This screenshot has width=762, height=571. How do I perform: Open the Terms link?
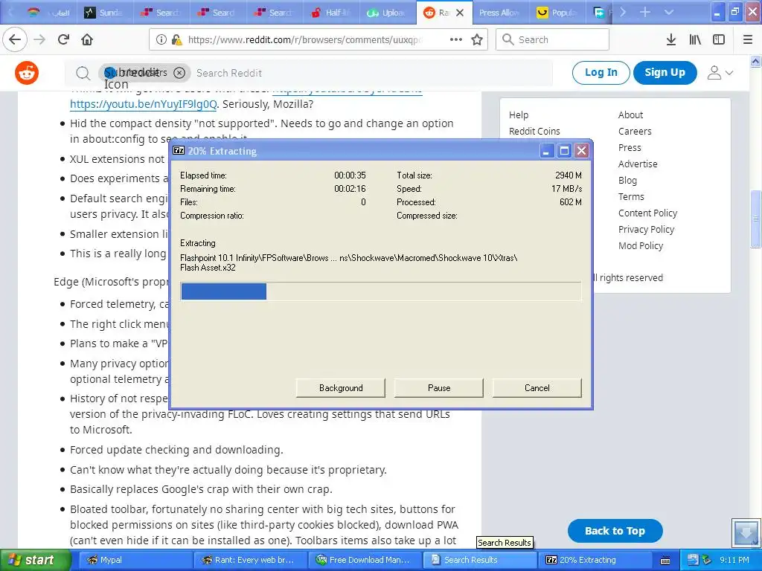(x=631, y=196)
